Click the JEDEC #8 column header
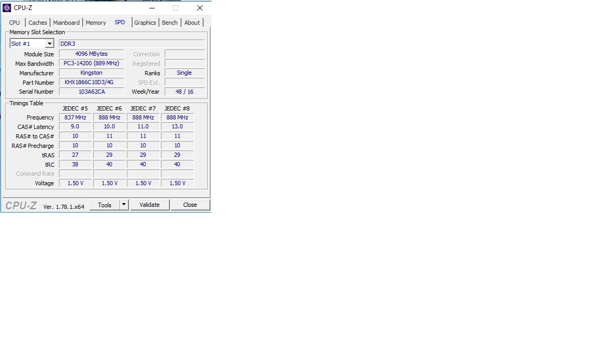606x341 pixels. [x=177, y=108]
